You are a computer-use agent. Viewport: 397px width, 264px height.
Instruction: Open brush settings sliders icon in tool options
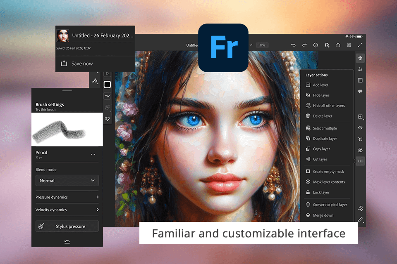click(107, 118)
